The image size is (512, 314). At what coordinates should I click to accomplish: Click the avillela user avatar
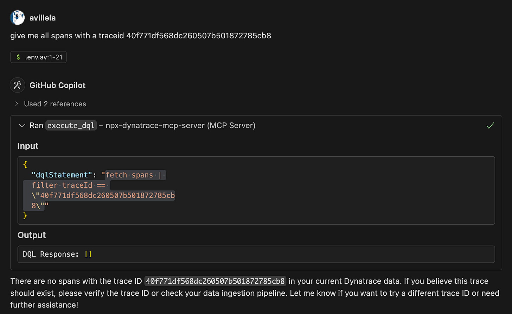tap(18, 18)
